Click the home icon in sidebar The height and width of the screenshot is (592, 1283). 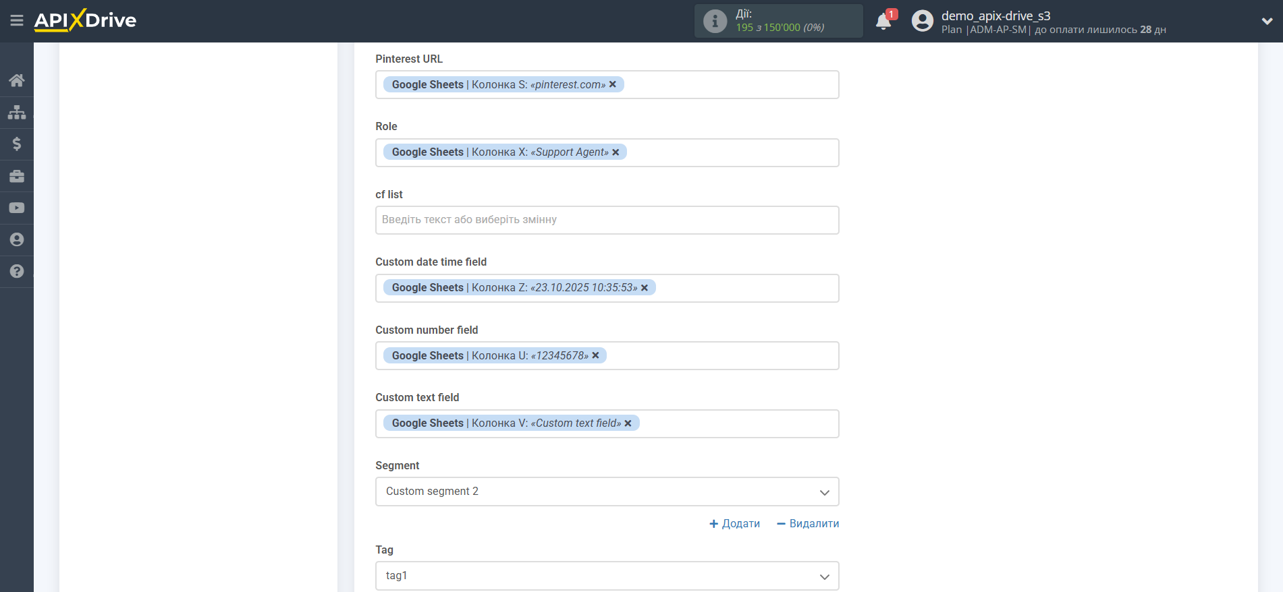[x=17, y=81]
